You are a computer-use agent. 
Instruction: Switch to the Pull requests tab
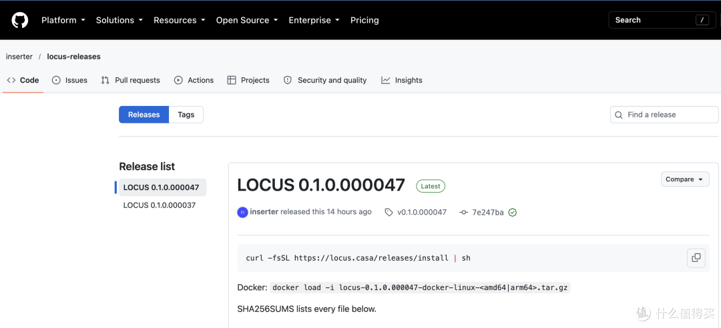131,80
